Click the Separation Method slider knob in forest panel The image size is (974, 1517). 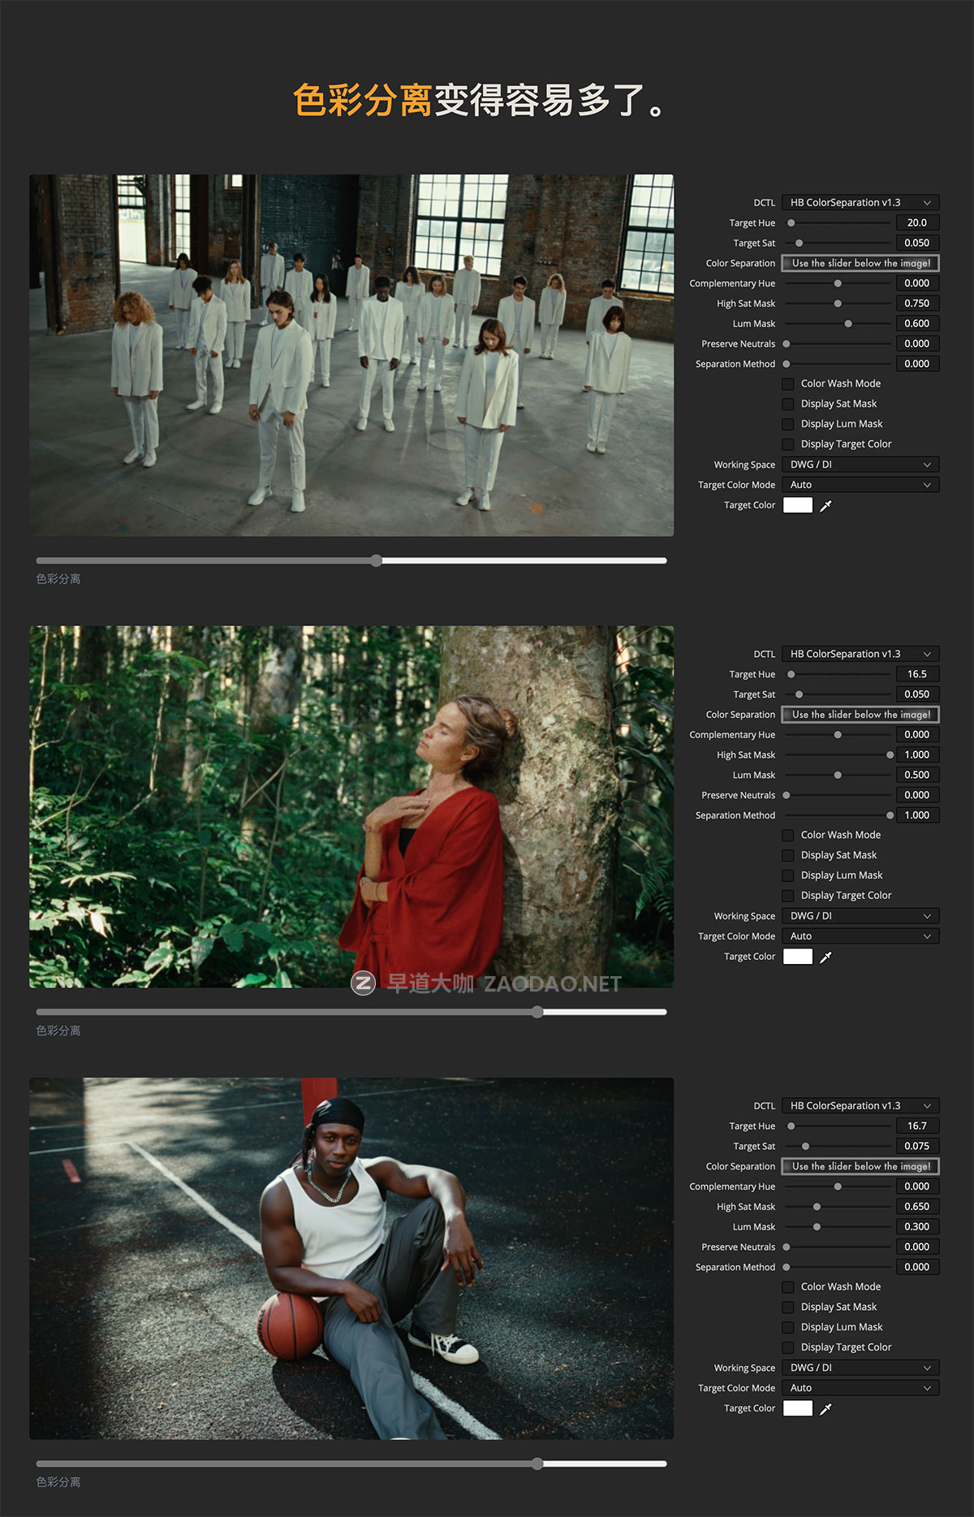click(890, 815)
